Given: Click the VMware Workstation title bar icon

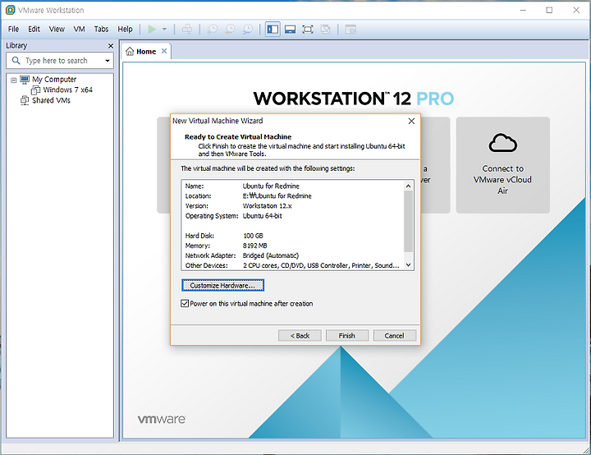Looking at the screenshot, I should [11, 10].
